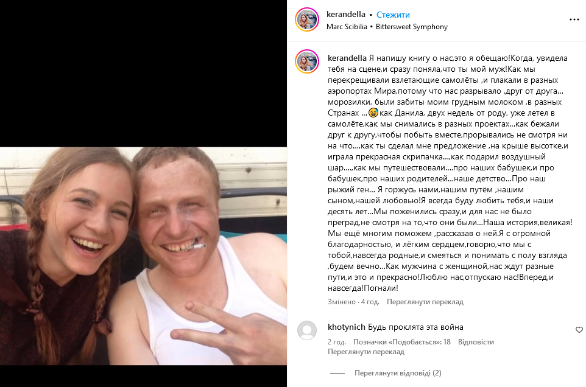Screen dimensions: 586x387
Task: Click comment timestamp 2 год.
Action: point(336,342)
